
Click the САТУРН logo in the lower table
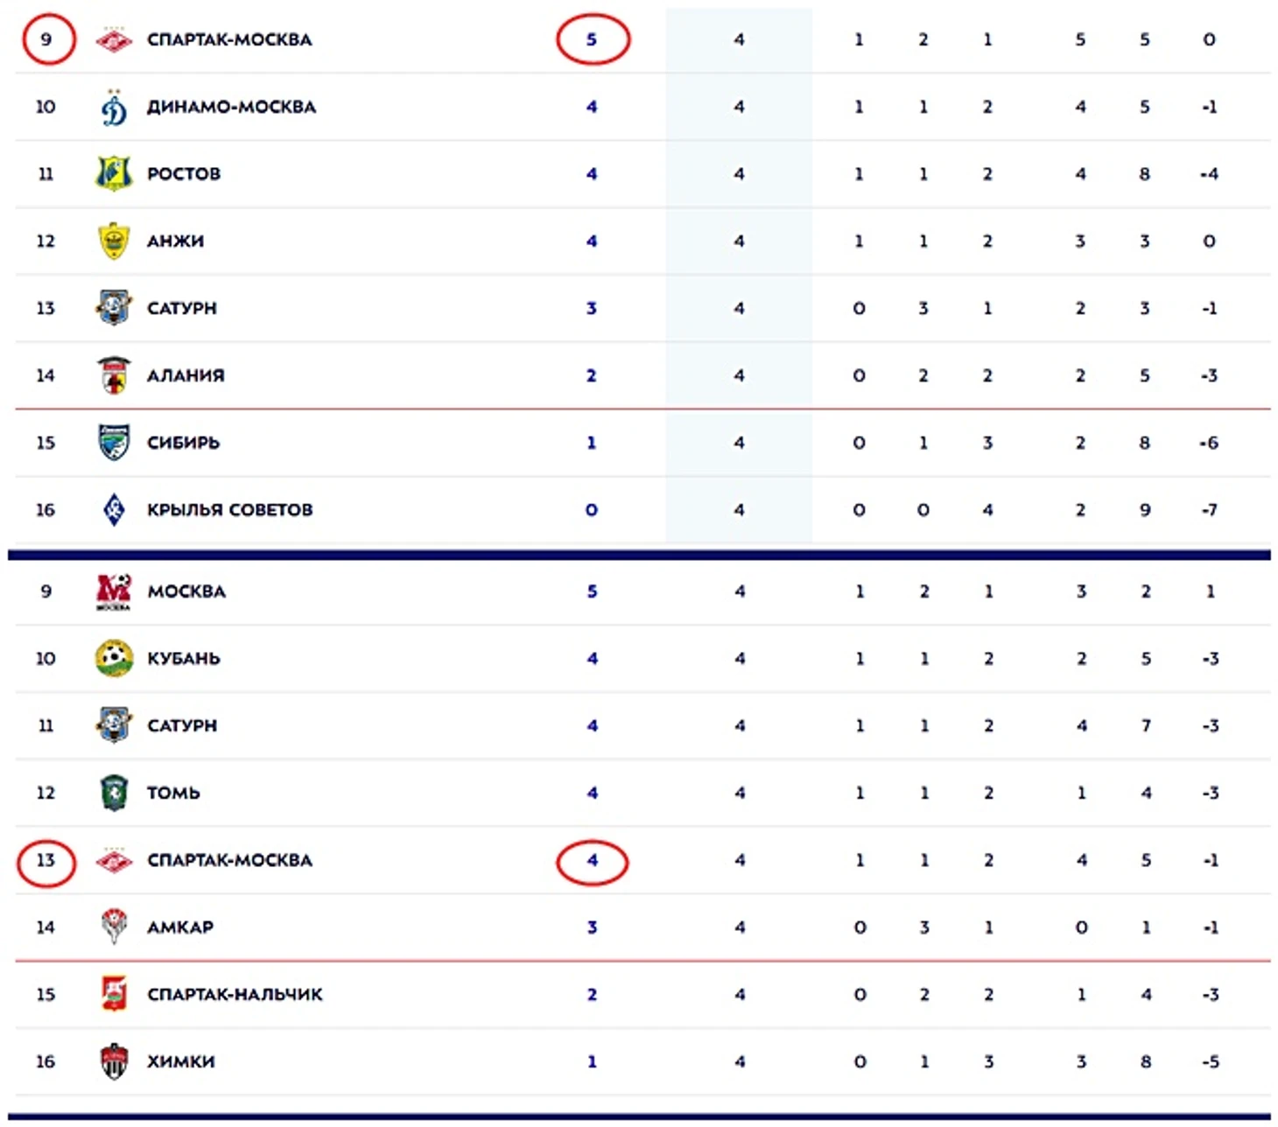point(114,726)
